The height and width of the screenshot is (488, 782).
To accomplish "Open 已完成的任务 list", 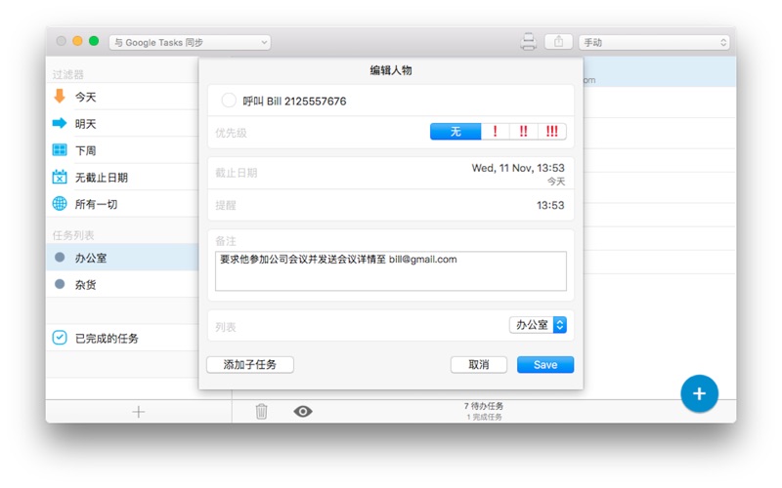I will (122, 338).
